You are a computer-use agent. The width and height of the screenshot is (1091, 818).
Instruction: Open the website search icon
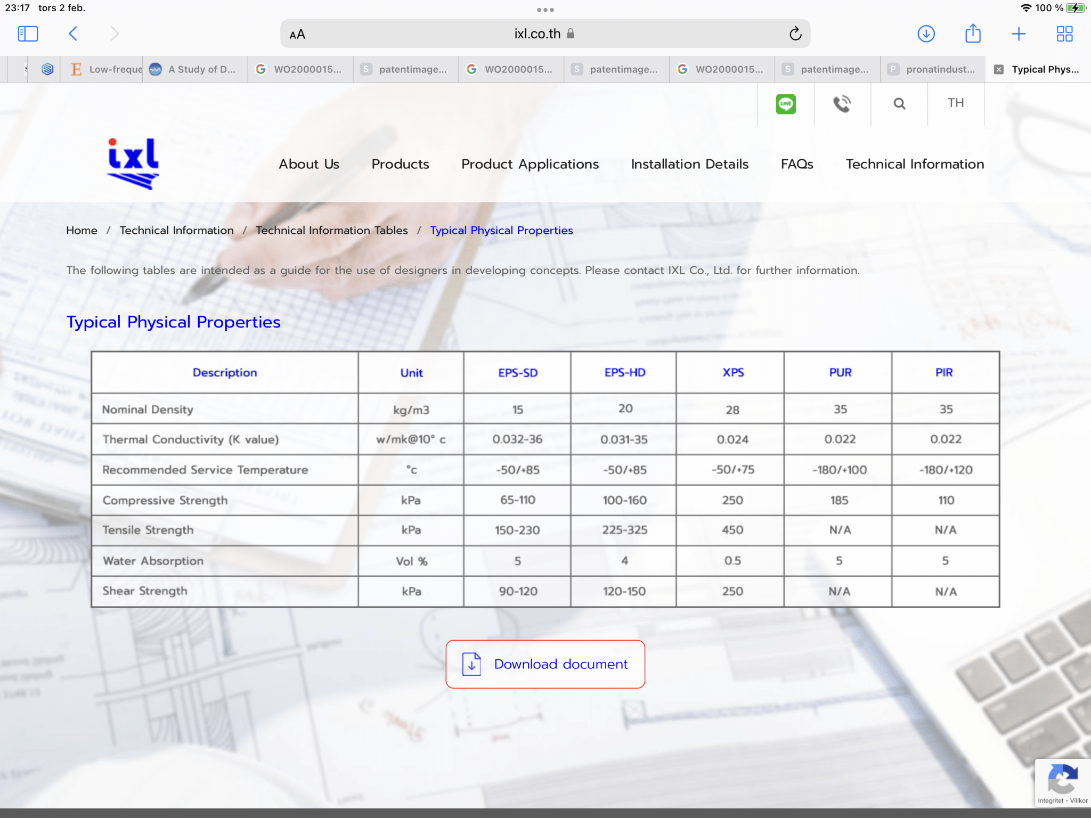(x=899, y=104)
